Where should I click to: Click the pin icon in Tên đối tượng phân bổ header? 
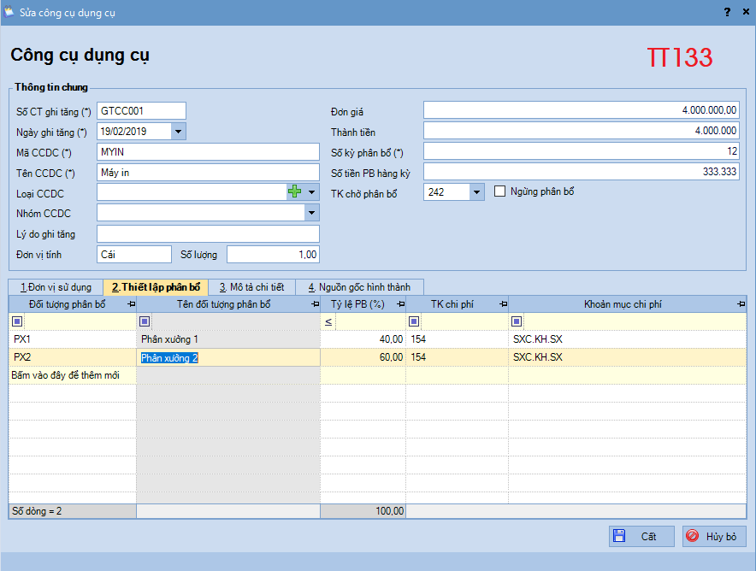click(314, 304)
